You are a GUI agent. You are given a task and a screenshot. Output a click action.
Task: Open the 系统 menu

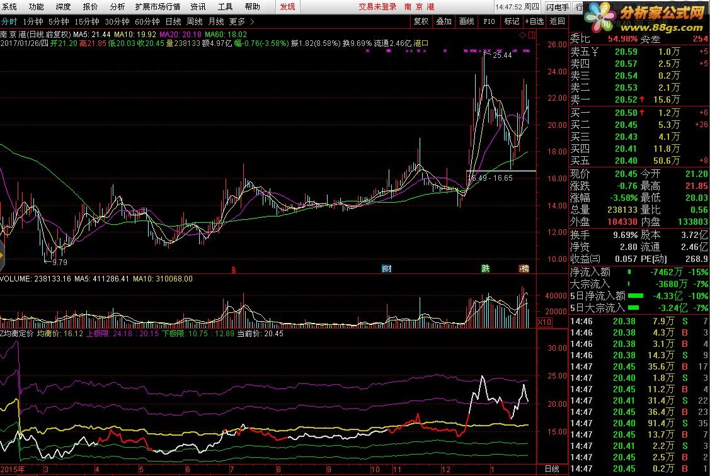tap(9, 6)
